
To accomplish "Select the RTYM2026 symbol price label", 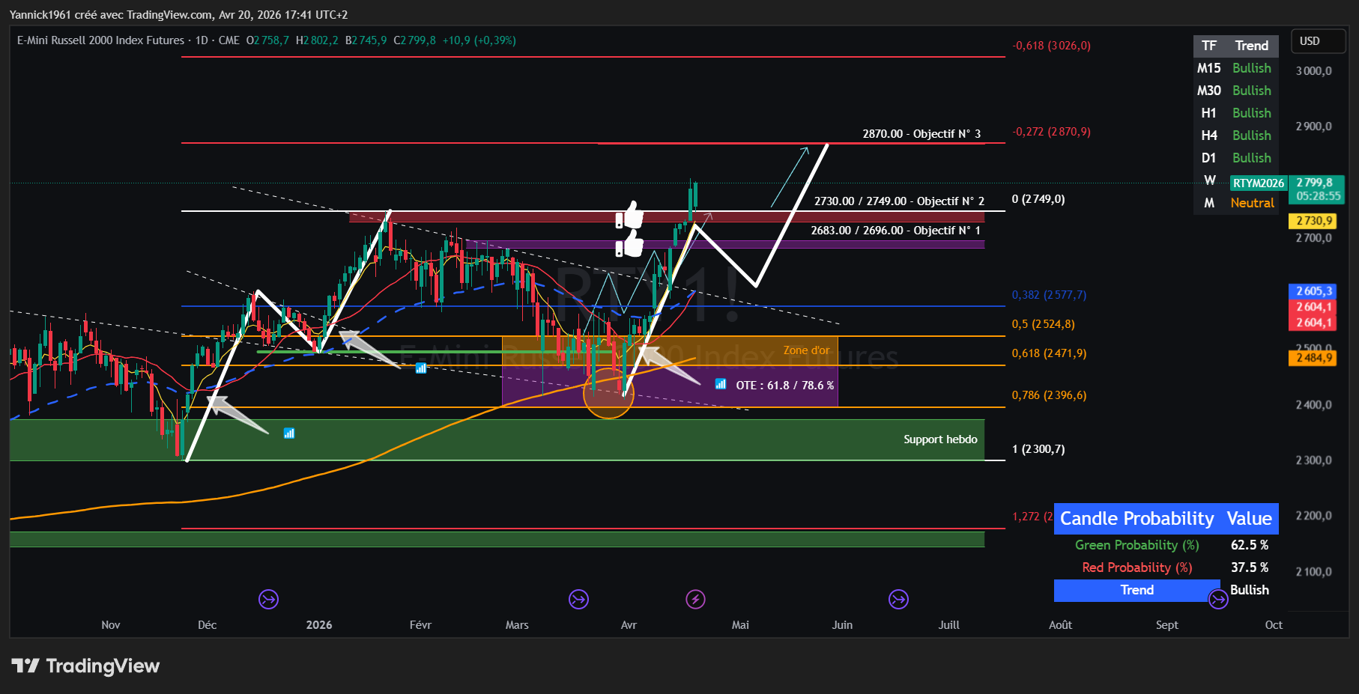I will [x=1259, y=183].
